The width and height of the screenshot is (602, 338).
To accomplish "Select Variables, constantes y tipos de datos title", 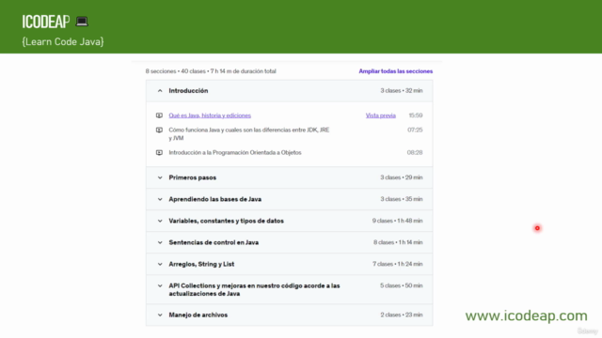I will pos(226,222).
